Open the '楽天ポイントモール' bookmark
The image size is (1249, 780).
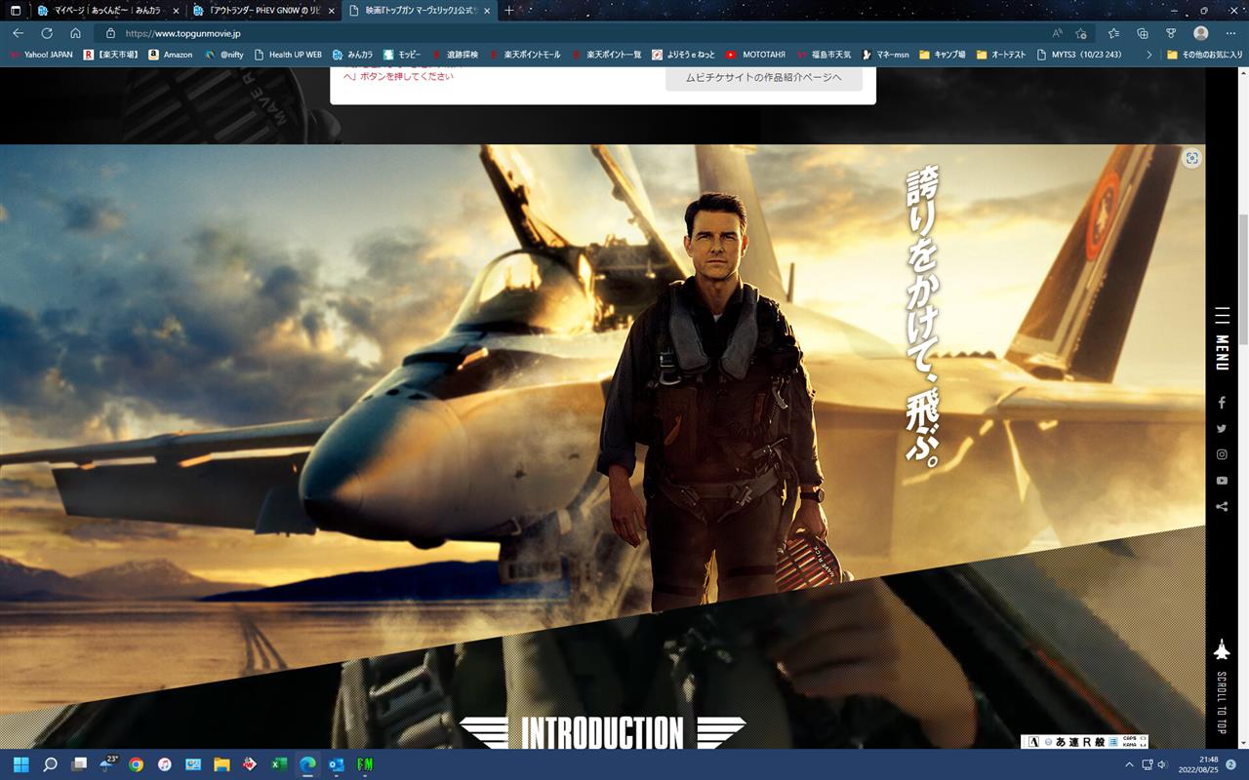[x=525, y=55]
